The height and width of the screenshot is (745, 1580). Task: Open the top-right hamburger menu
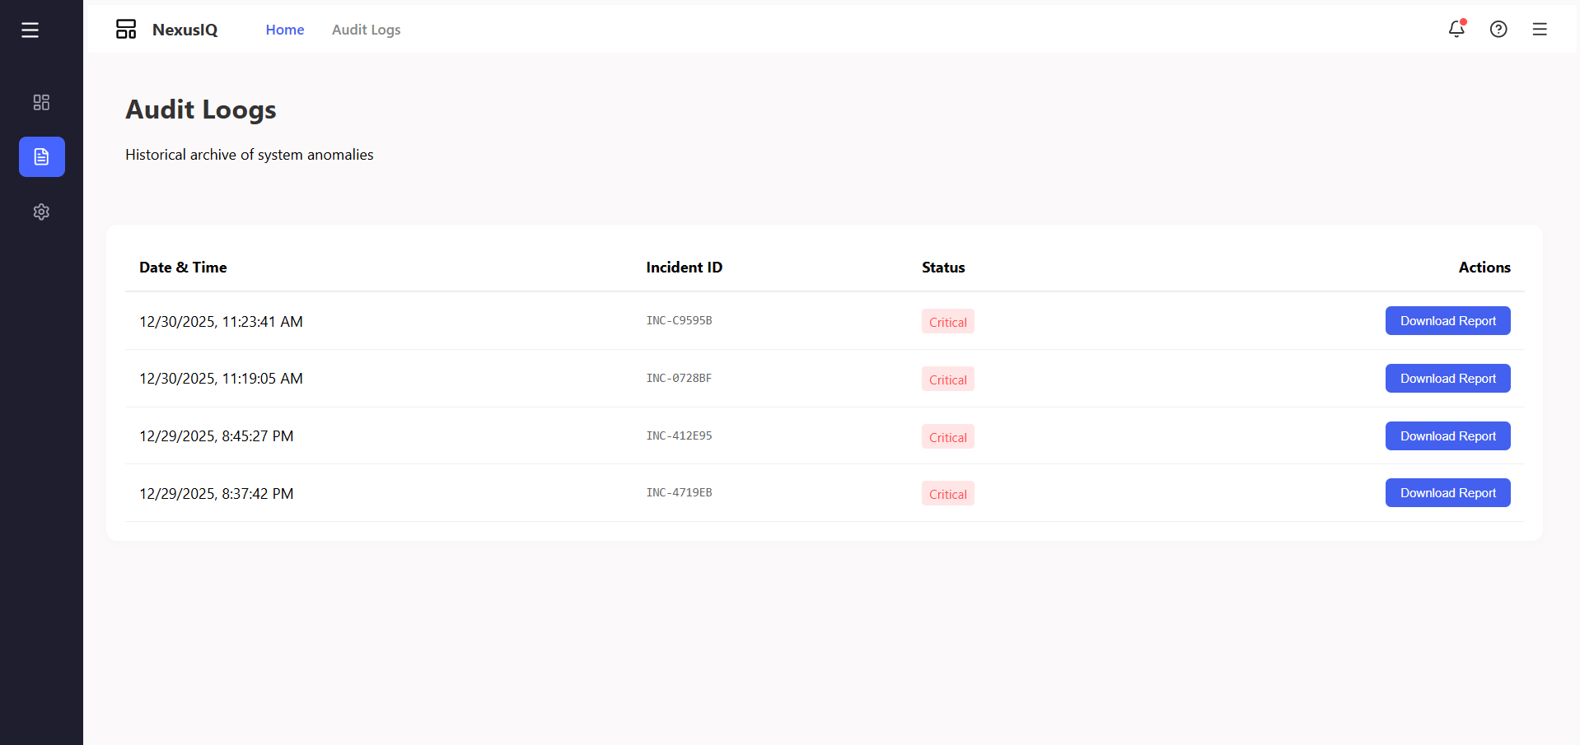coord(1540,30)
